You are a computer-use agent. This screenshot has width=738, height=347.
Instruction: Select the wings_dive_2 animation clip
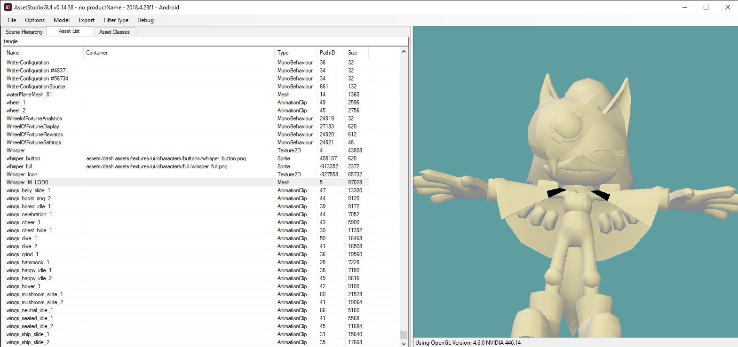pyautogui.click(x=202, y=246)
